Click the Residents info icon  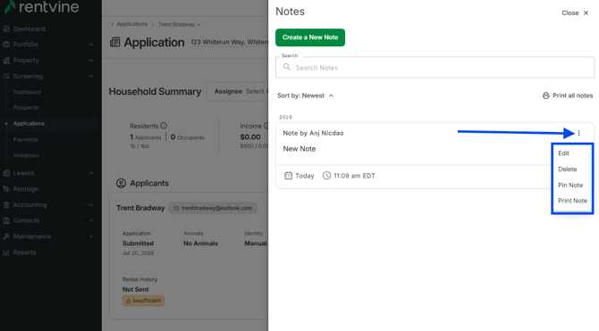point(164,126)
